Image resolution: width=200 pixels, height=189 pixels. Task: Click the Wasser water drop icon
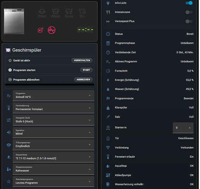coord(108,89)
